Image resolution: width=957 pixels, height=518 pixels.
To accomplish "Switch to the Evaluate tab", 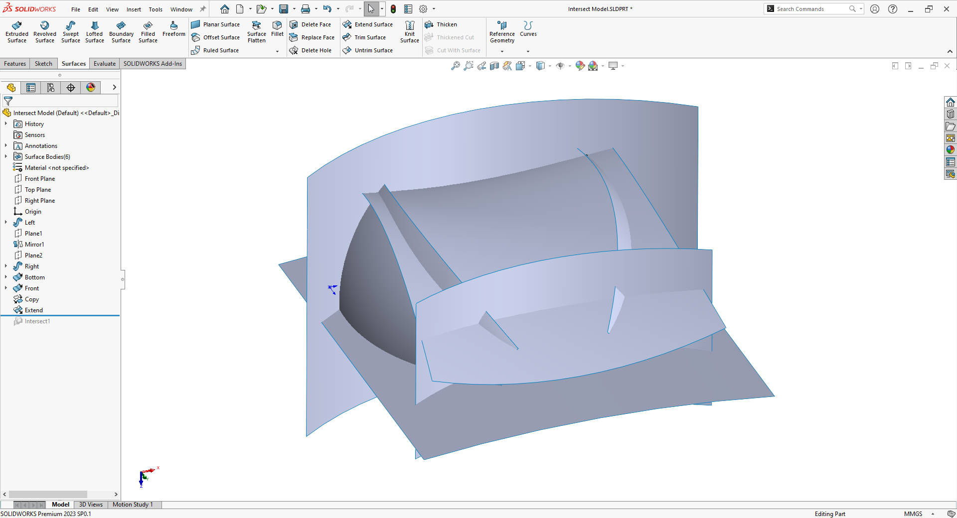I will click(104, 63).
